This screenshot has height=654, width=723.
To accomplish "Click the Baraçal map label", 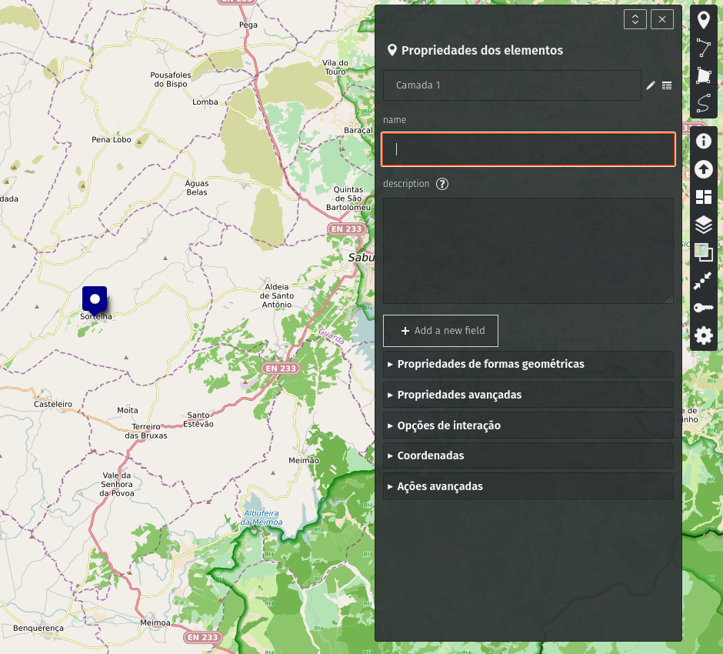I will pos(358,131).
